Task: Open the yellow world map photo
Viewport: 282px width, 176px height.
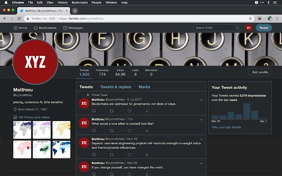Action: tap(61, 130)
